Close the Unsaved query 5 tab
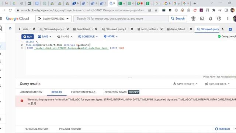This screenshot has width=236, height=133. click(132, 29)
